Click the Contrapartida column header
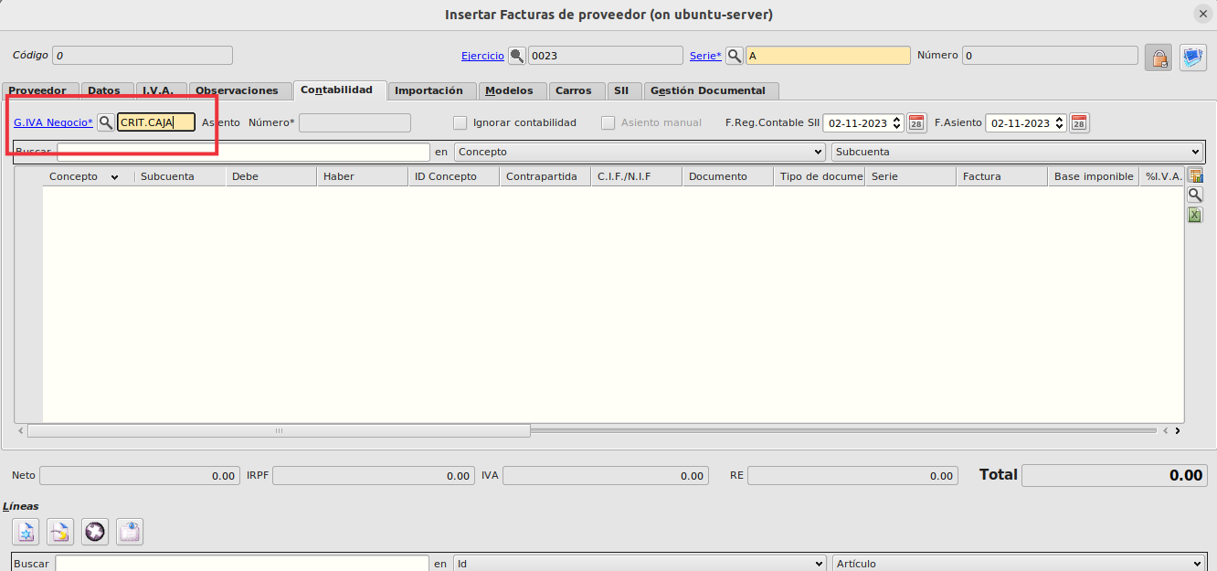1217x571 pixels. [x=545, y=176]
